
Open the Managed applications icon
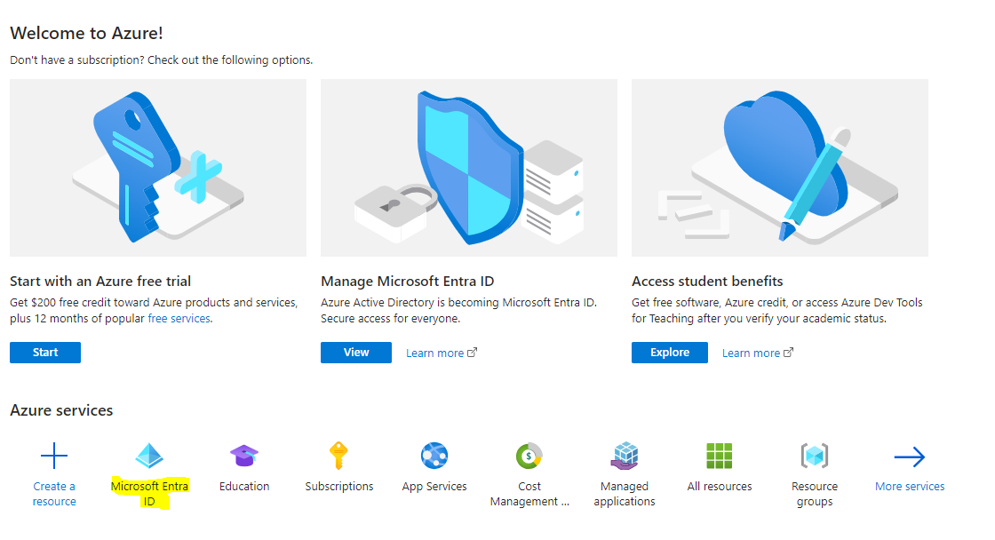[x=625, y=457]
